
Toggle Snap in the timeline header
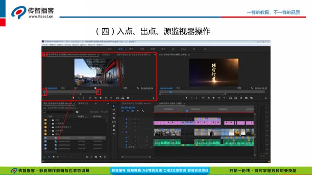[x=128, y=111]
